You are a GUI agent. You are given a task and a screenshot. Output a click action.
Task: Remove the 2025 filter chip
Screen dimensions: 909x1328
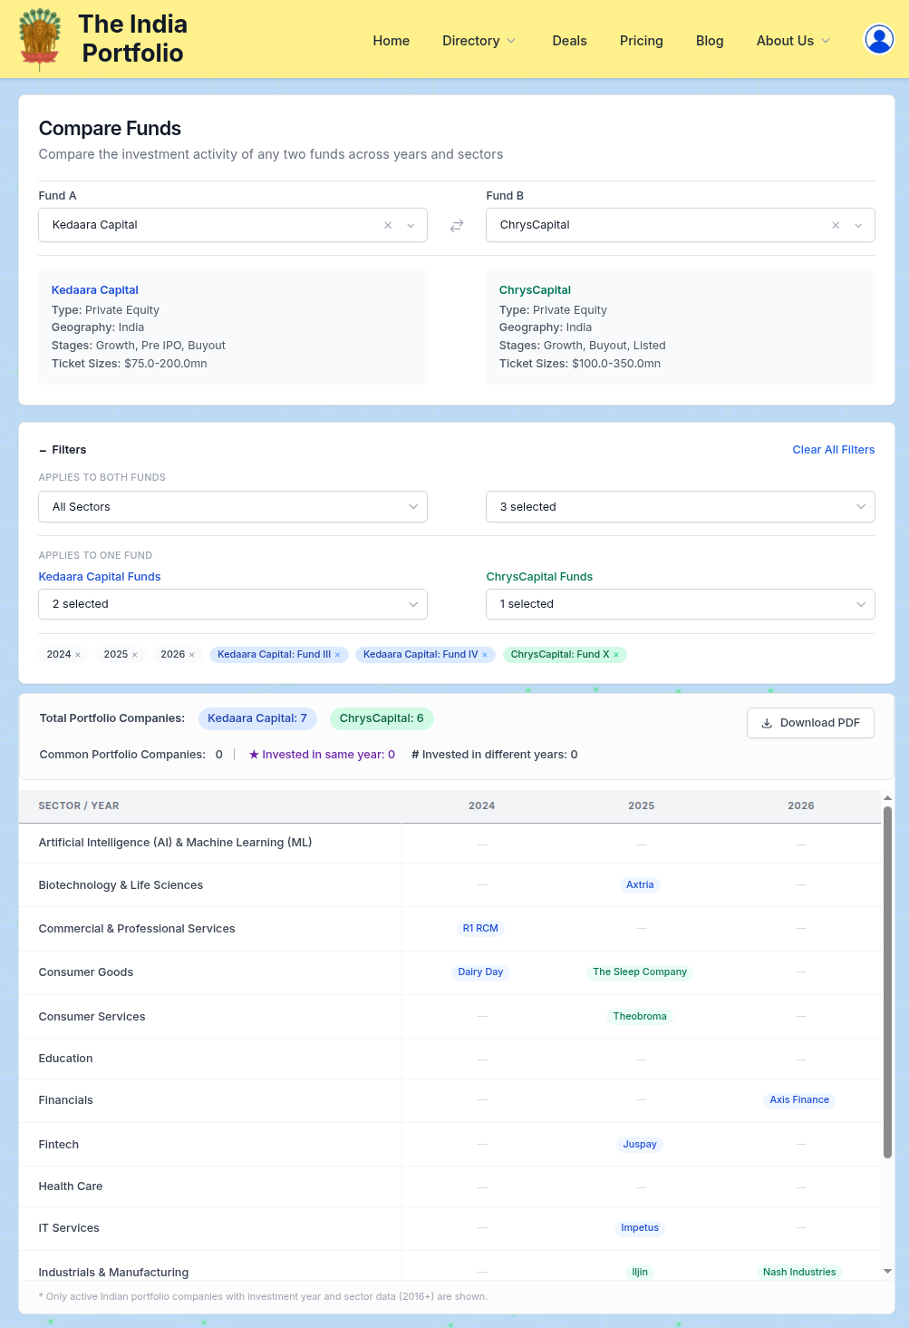tap(135, 655)
